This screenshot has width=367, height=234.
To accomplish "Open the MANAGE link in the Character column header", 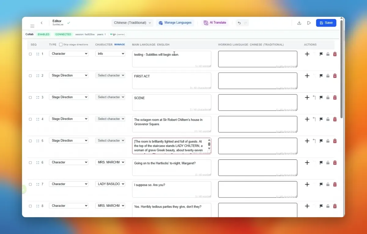I will (119, 44).
